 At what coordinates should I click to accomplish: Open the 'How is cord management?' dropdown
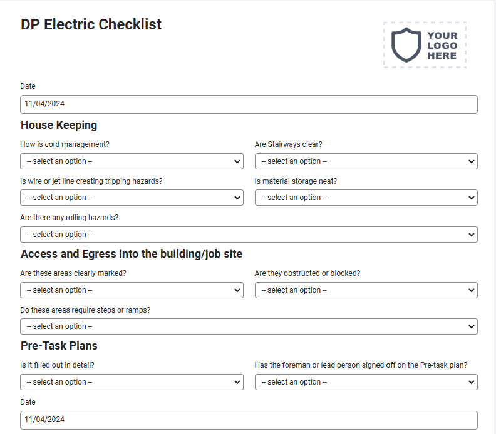[x=132, y=161]
